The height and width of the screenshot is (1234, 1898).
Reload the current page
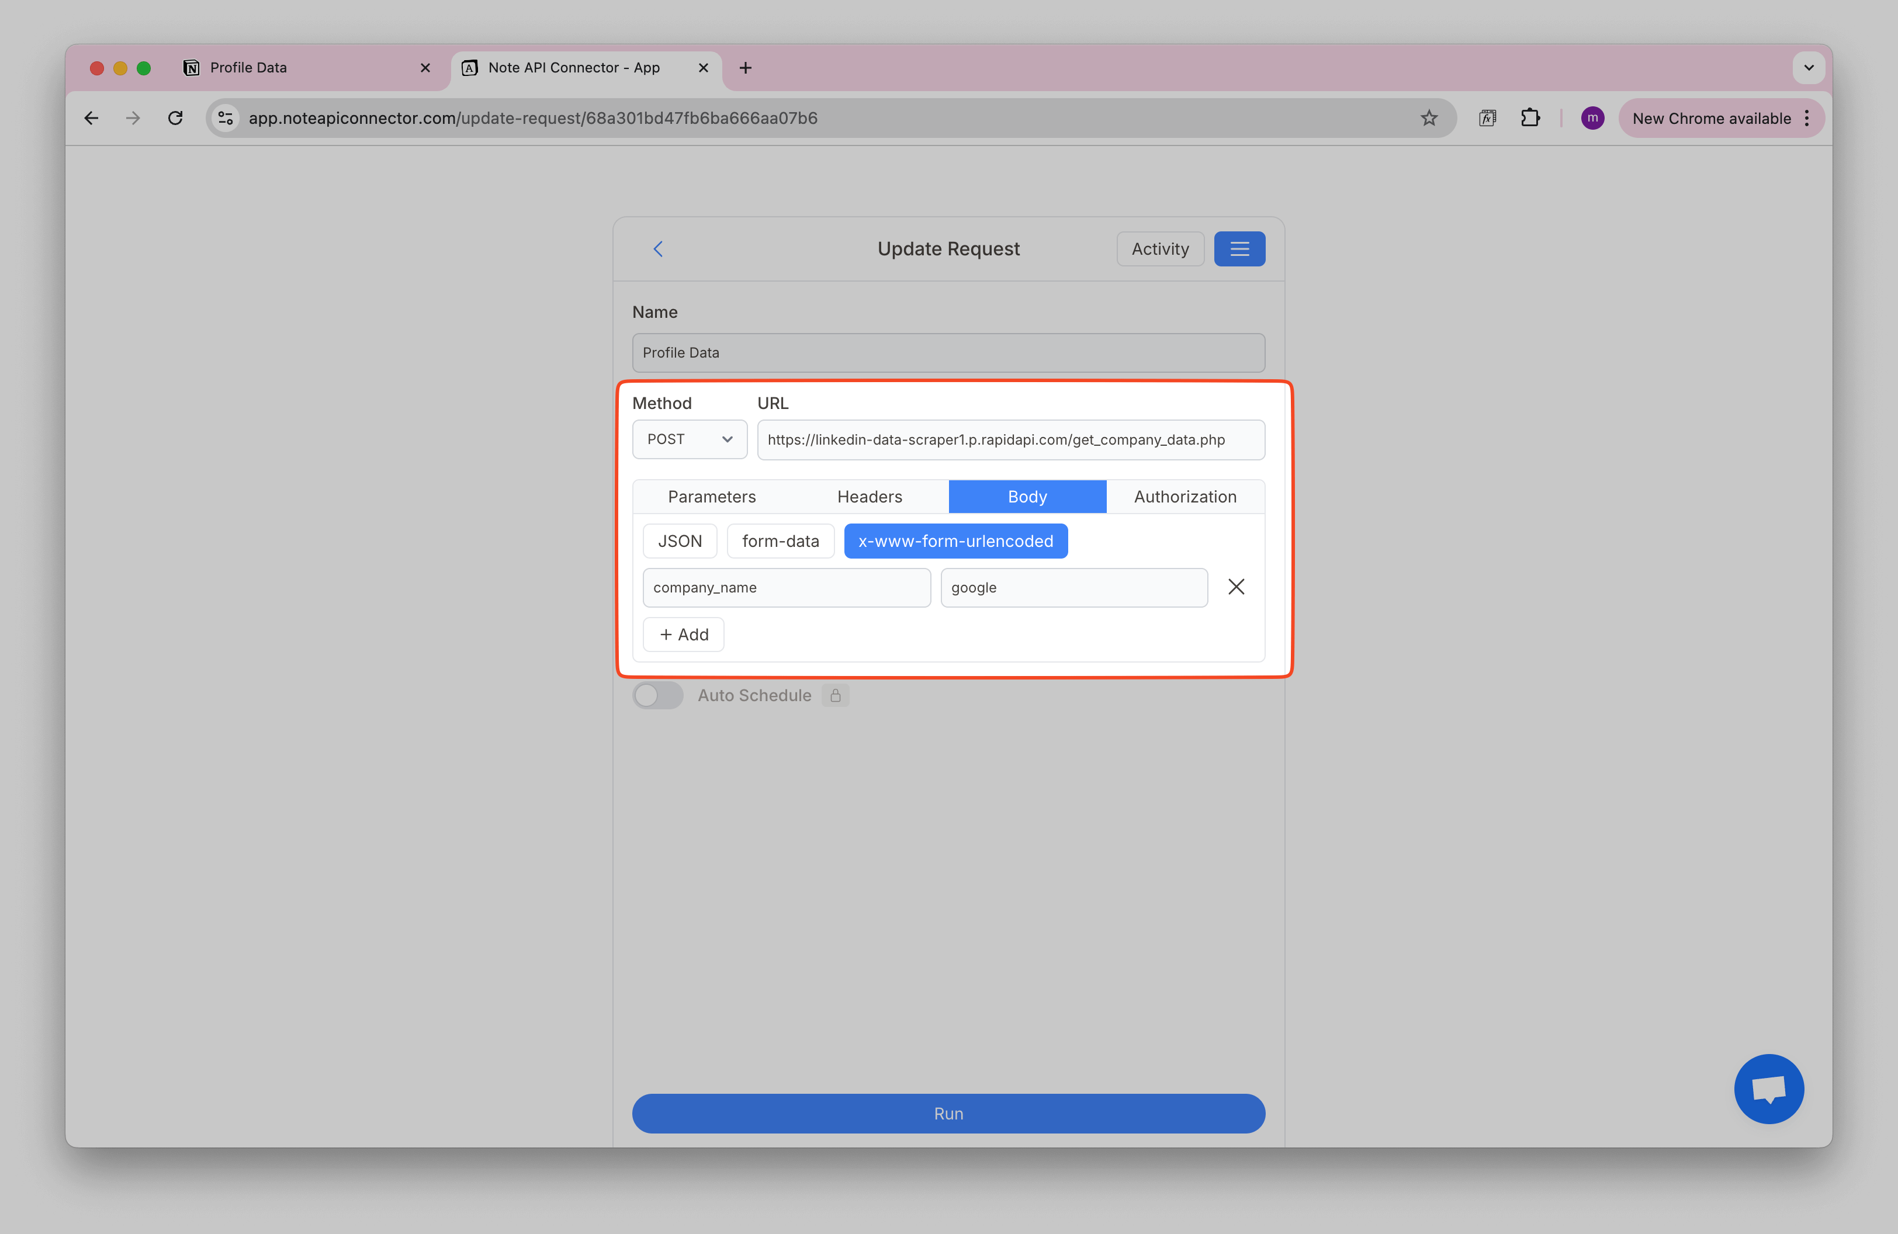point(175,118)
